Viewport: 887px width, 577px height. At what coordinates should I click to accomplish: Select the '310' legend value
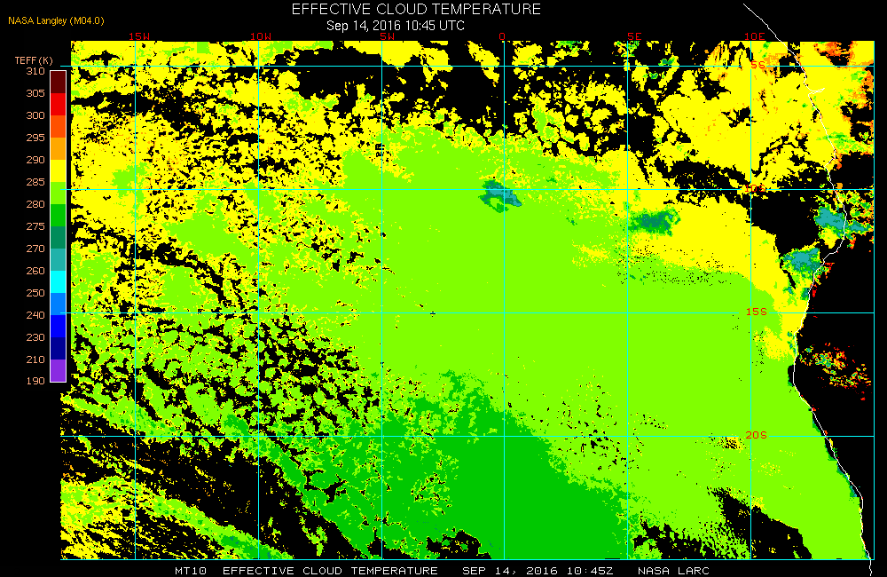tap(35, 71)
